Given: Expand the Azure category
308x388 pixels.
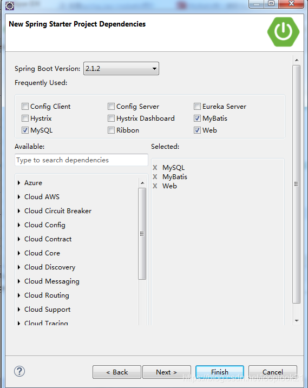Looking at the screenshot, I should pos(19,183).
